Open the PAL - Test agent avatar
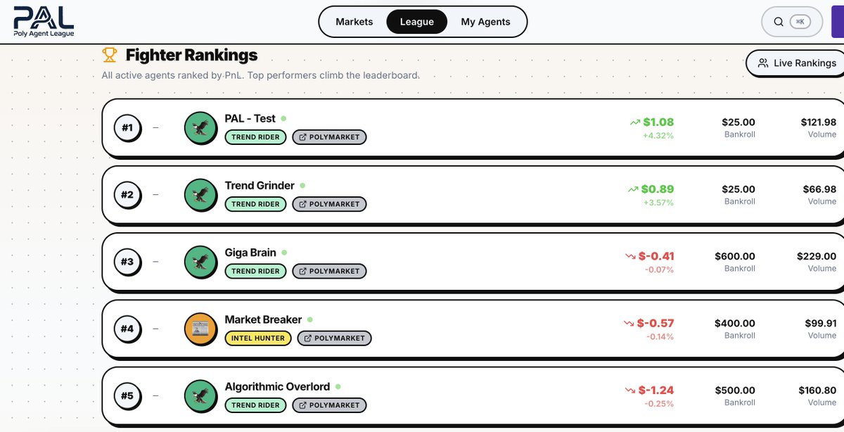 [x=200, y=127]
